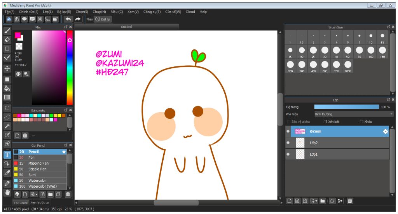Switch to the Xem trước cọ tab

40,203
